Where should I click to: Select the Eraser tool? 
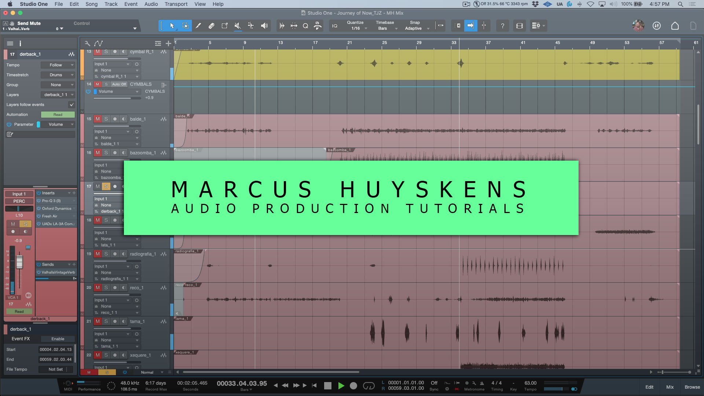coord(211,26)
